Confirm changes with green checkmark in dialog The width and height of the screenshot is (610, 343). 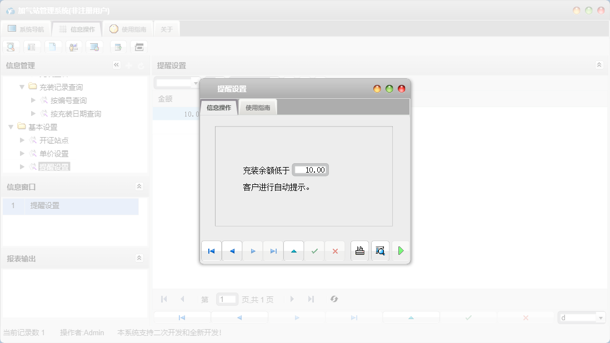(x=314, y=251)
